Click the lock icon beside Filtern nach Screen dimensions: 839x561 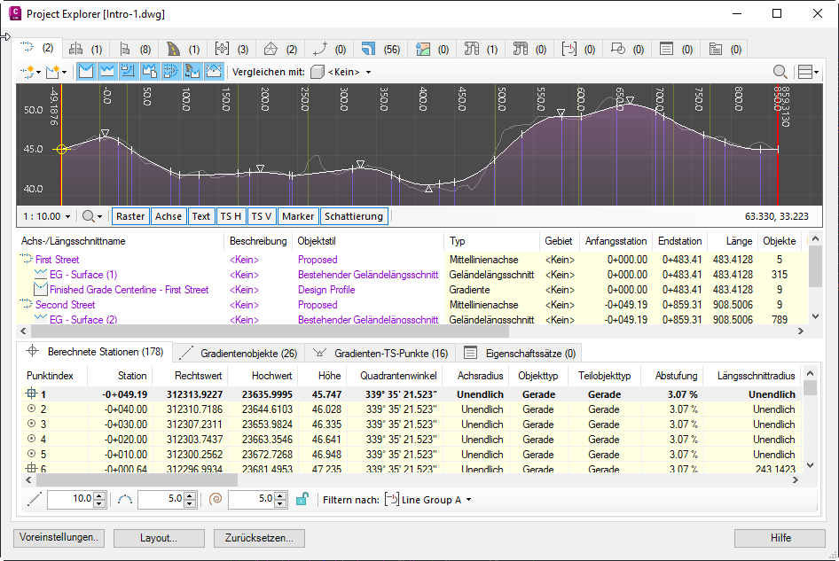click(x=302, y=500)
